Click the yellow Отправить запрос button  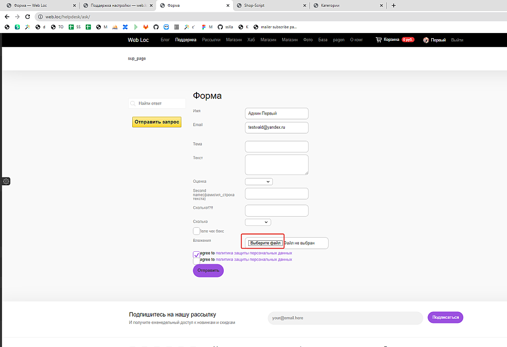[157, 122]
